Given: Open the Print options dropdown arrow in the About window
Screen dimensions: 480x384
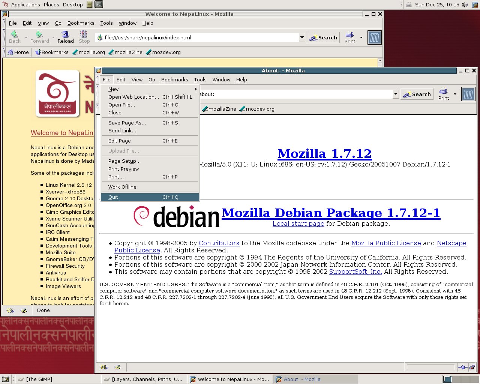Looking at the screenshot, I should pyautogui.click(x=455, y=94).
